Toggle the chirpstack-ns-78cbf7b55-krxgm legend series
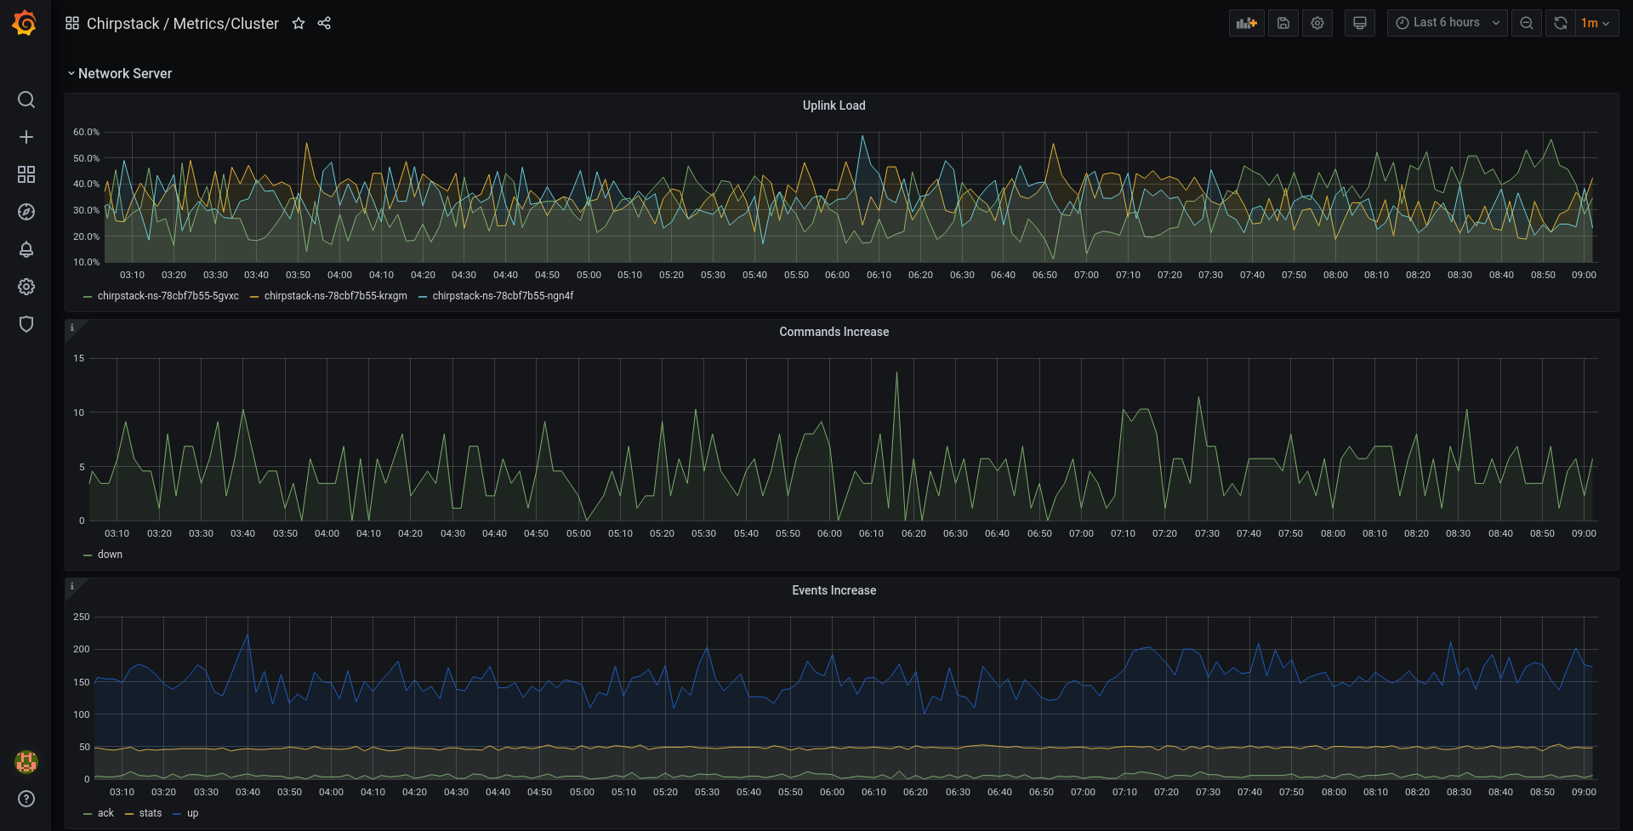This screenshot has height=831, width=1633. pyautogui.click(x=336, y=296)
